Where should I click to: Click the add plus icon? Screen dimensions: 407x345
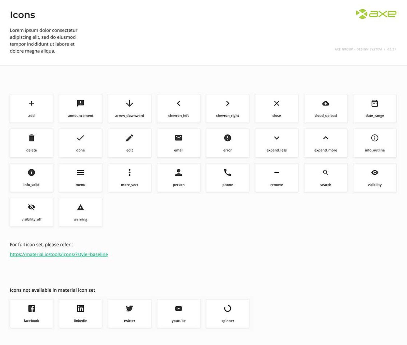[31, 103]
